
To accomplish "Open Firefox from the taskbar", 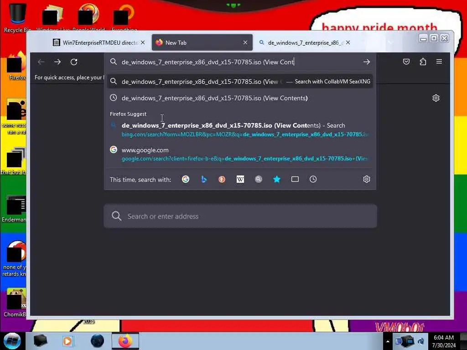I will point(125,341).
